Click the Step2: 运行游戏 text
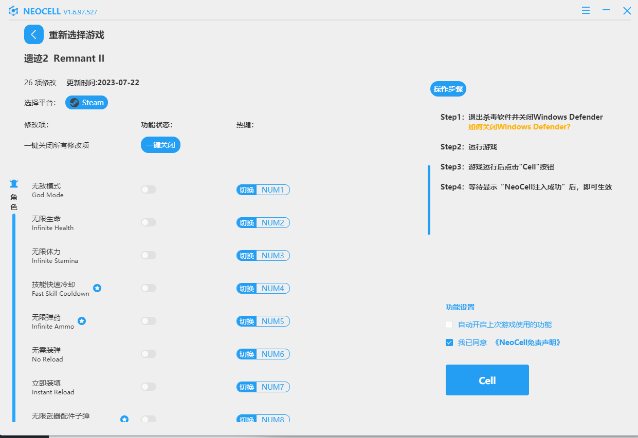This screenshot has height=438, width=638. (x=469, y=147)
